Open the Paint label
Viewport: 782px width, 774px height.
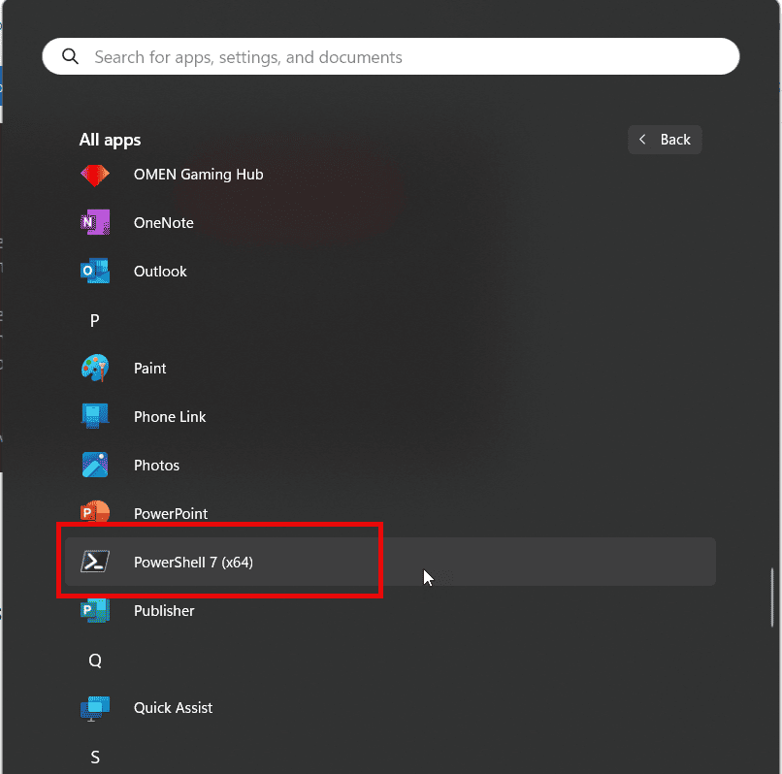pyautogui.click(x=149, y=368)
